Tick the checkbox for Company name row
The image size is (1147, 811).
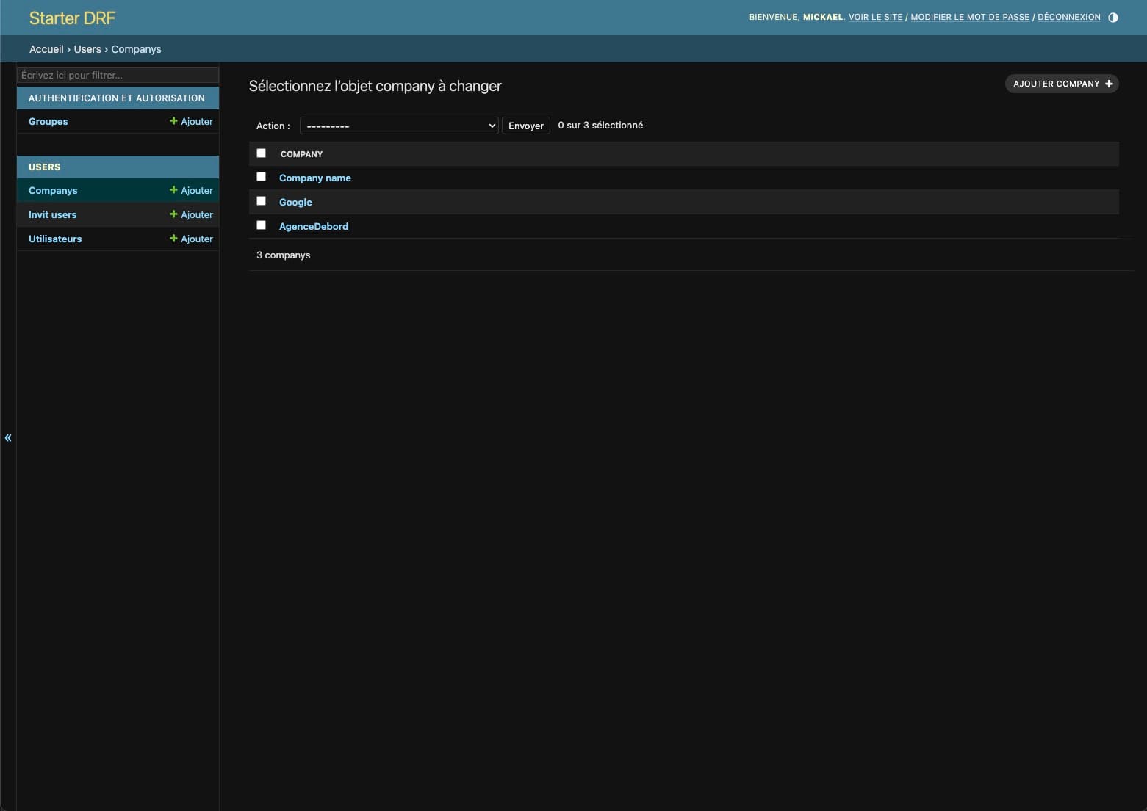(261, 177)
